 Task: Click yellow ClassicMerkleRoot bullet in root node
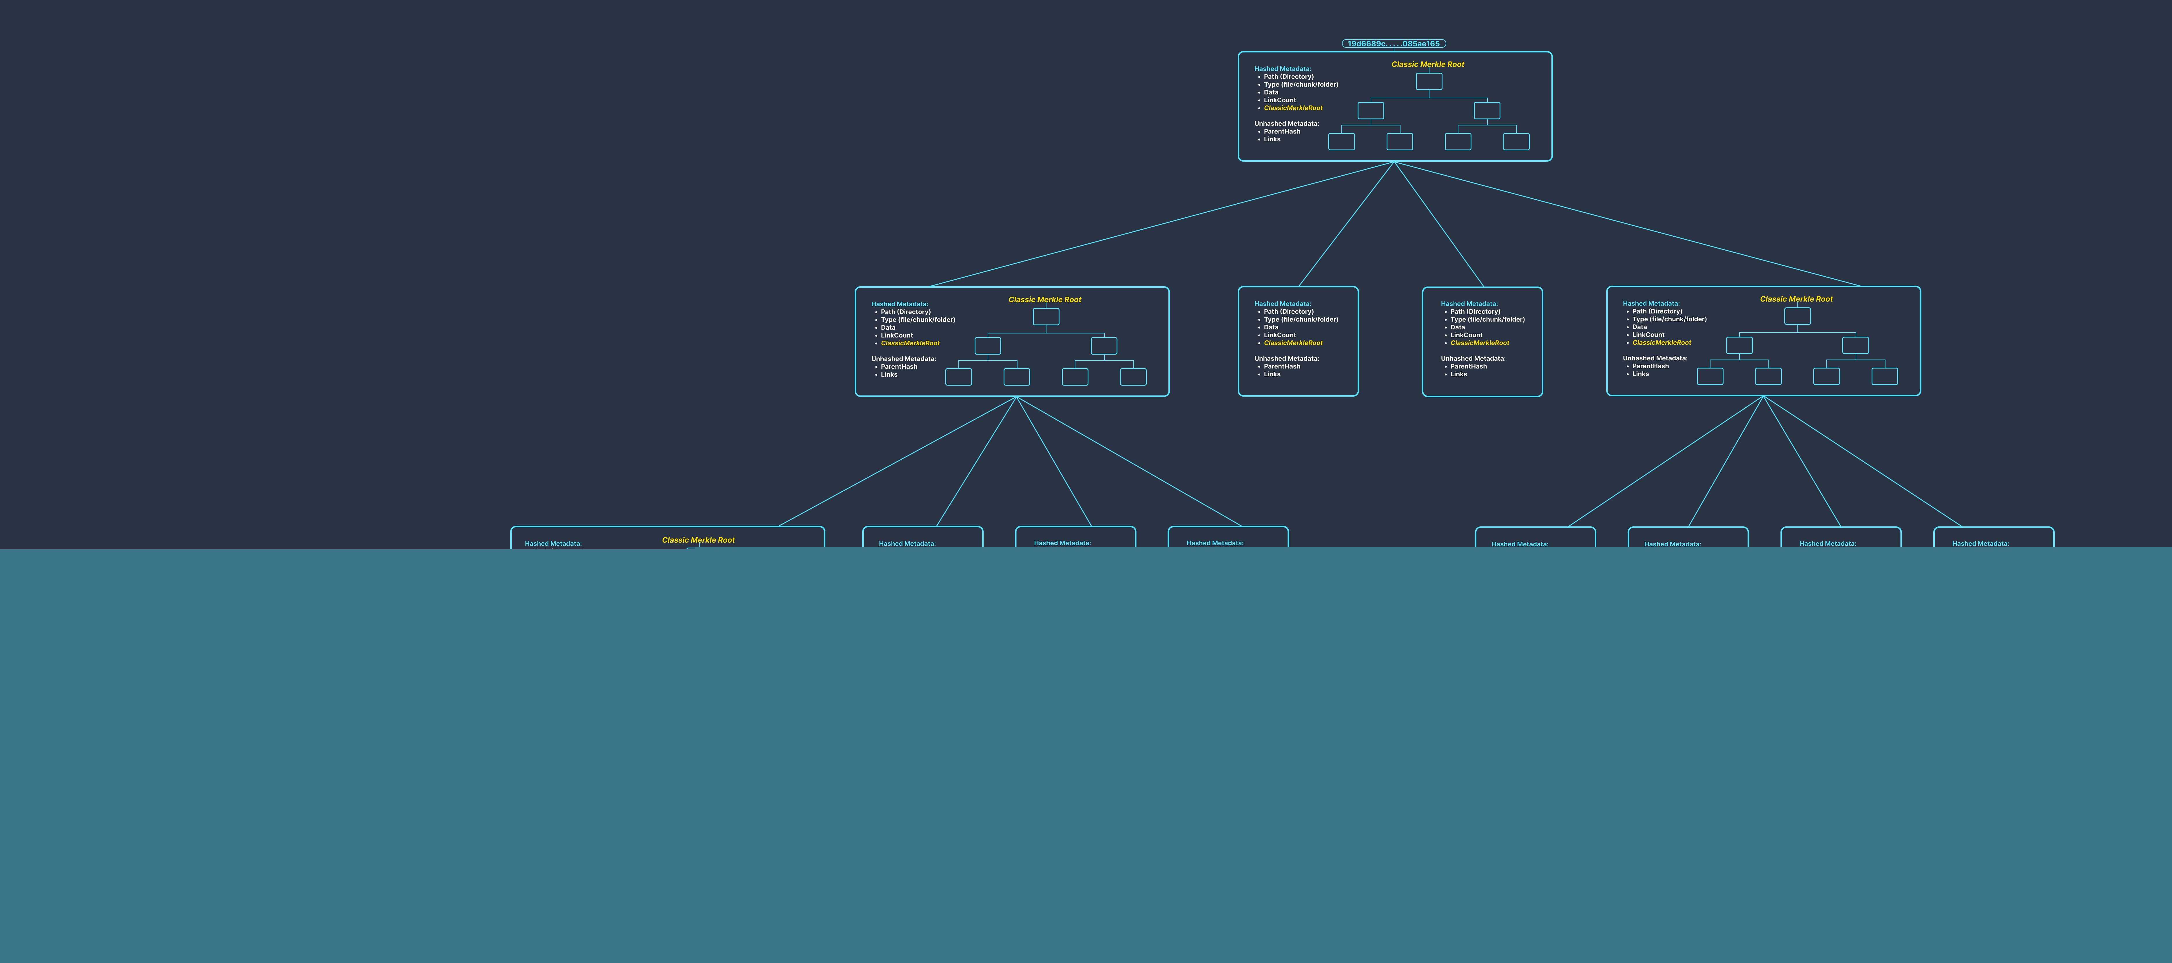point(1293,108)
